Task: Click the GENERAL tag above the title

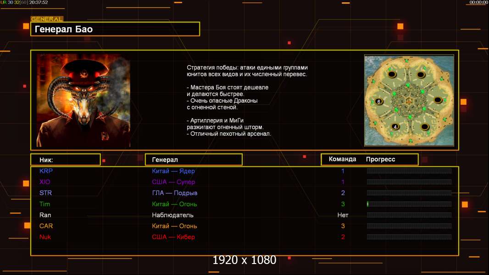Action: click(x=47, y=19)
